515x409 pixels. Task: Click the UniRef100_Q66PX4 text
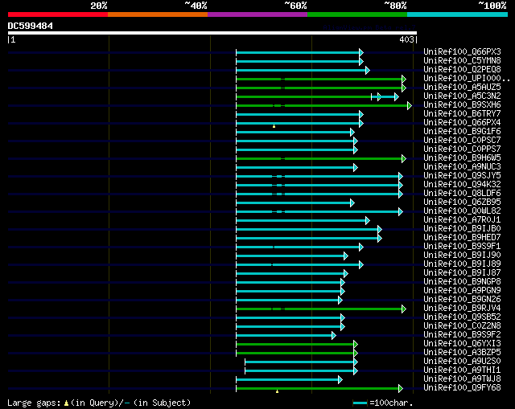point(462,123)
